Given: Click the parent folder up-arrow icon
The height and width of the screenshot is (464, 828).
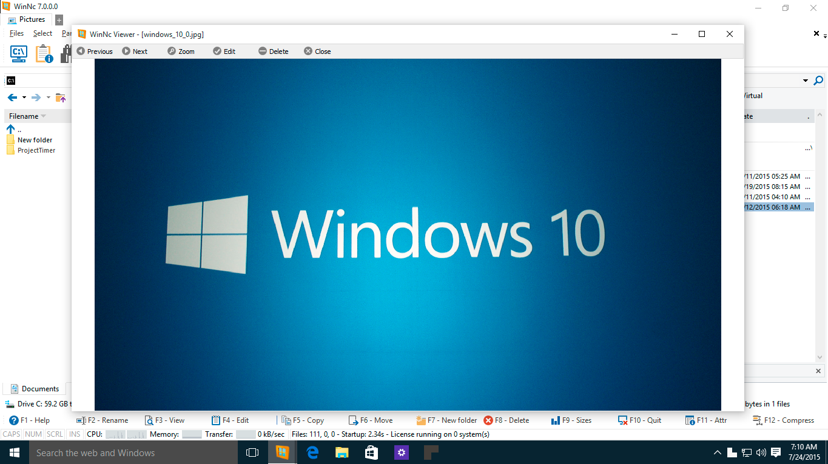Looking at the screenshot, I should 10,129.
